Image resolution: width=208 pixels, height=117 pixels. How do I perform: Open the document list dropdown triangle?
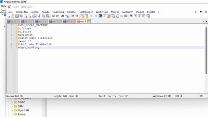point(201,12)
